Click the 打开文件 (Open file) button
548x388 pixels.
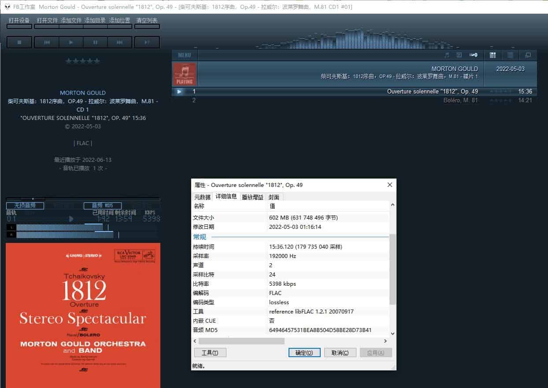[x=47, y=22]
